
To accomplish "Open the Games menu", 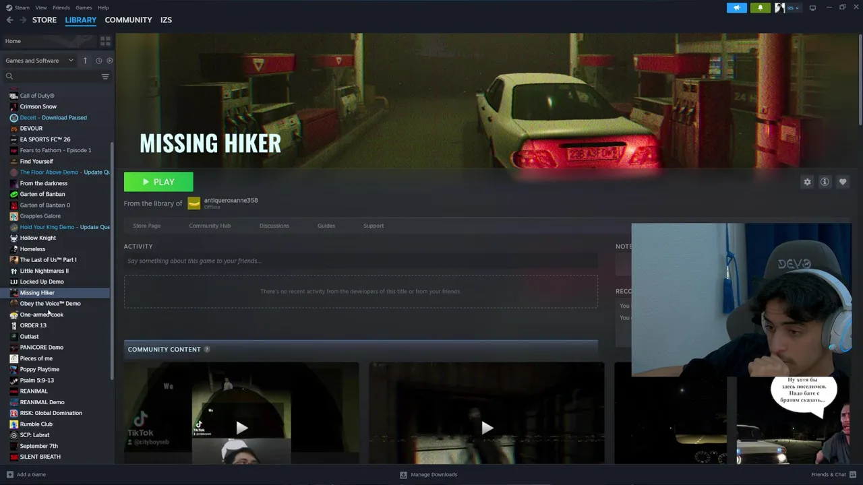I will (84, 7).
